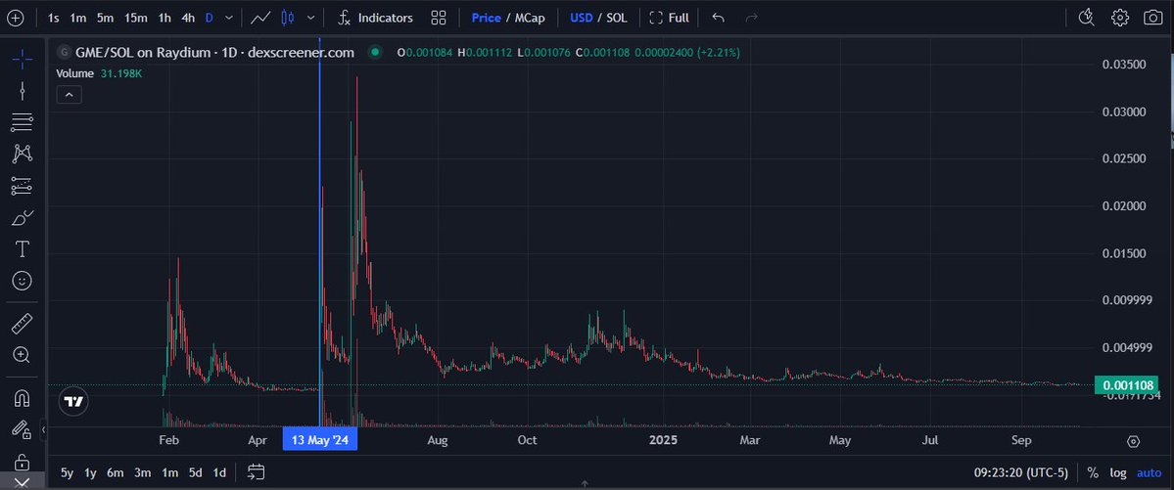Screen dimensions: 1174x490
Task: Select 5m timeframe
Action: coord(105,18)
